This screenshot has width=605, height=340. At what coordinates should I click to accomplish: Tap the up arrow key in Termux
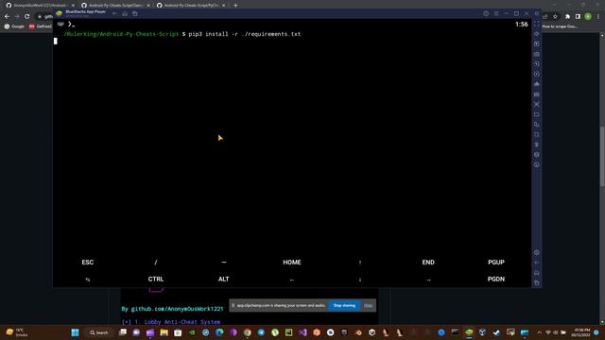360,263
